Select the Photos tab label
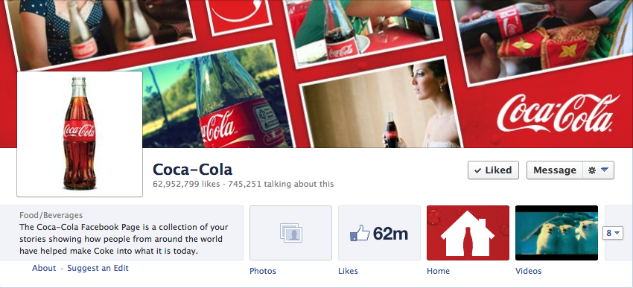This screenshot has height=288, width=633. [263, 271]
